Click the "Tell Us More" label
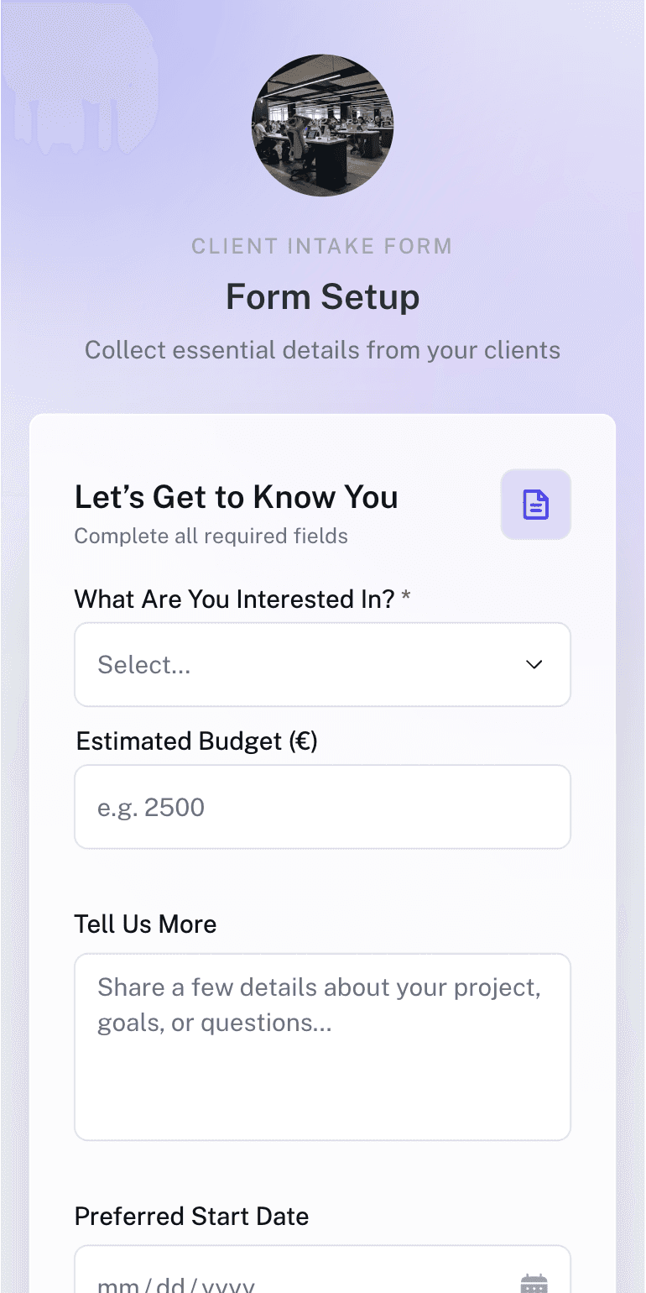646x1293 pixels. click(x=146, y=924)
